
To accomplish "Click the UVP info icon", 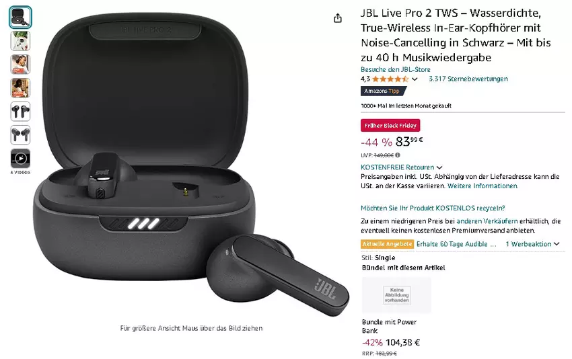I will point(398,155).
